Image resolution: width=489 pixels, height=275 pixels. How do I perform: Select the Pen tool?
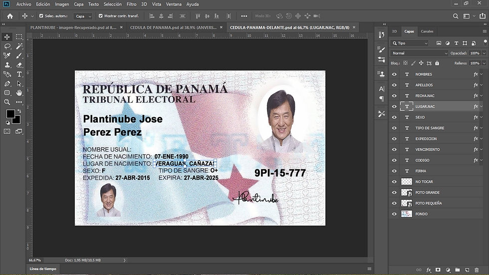point(7,83)
